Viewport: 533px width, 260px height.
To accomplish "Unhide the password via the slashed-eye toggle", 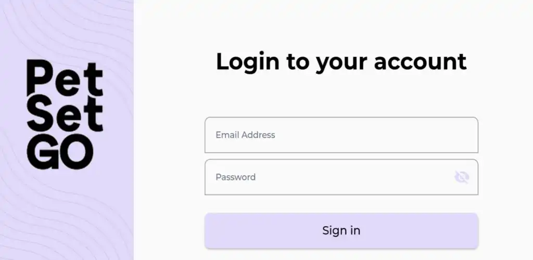I will (x=462, y=177).
